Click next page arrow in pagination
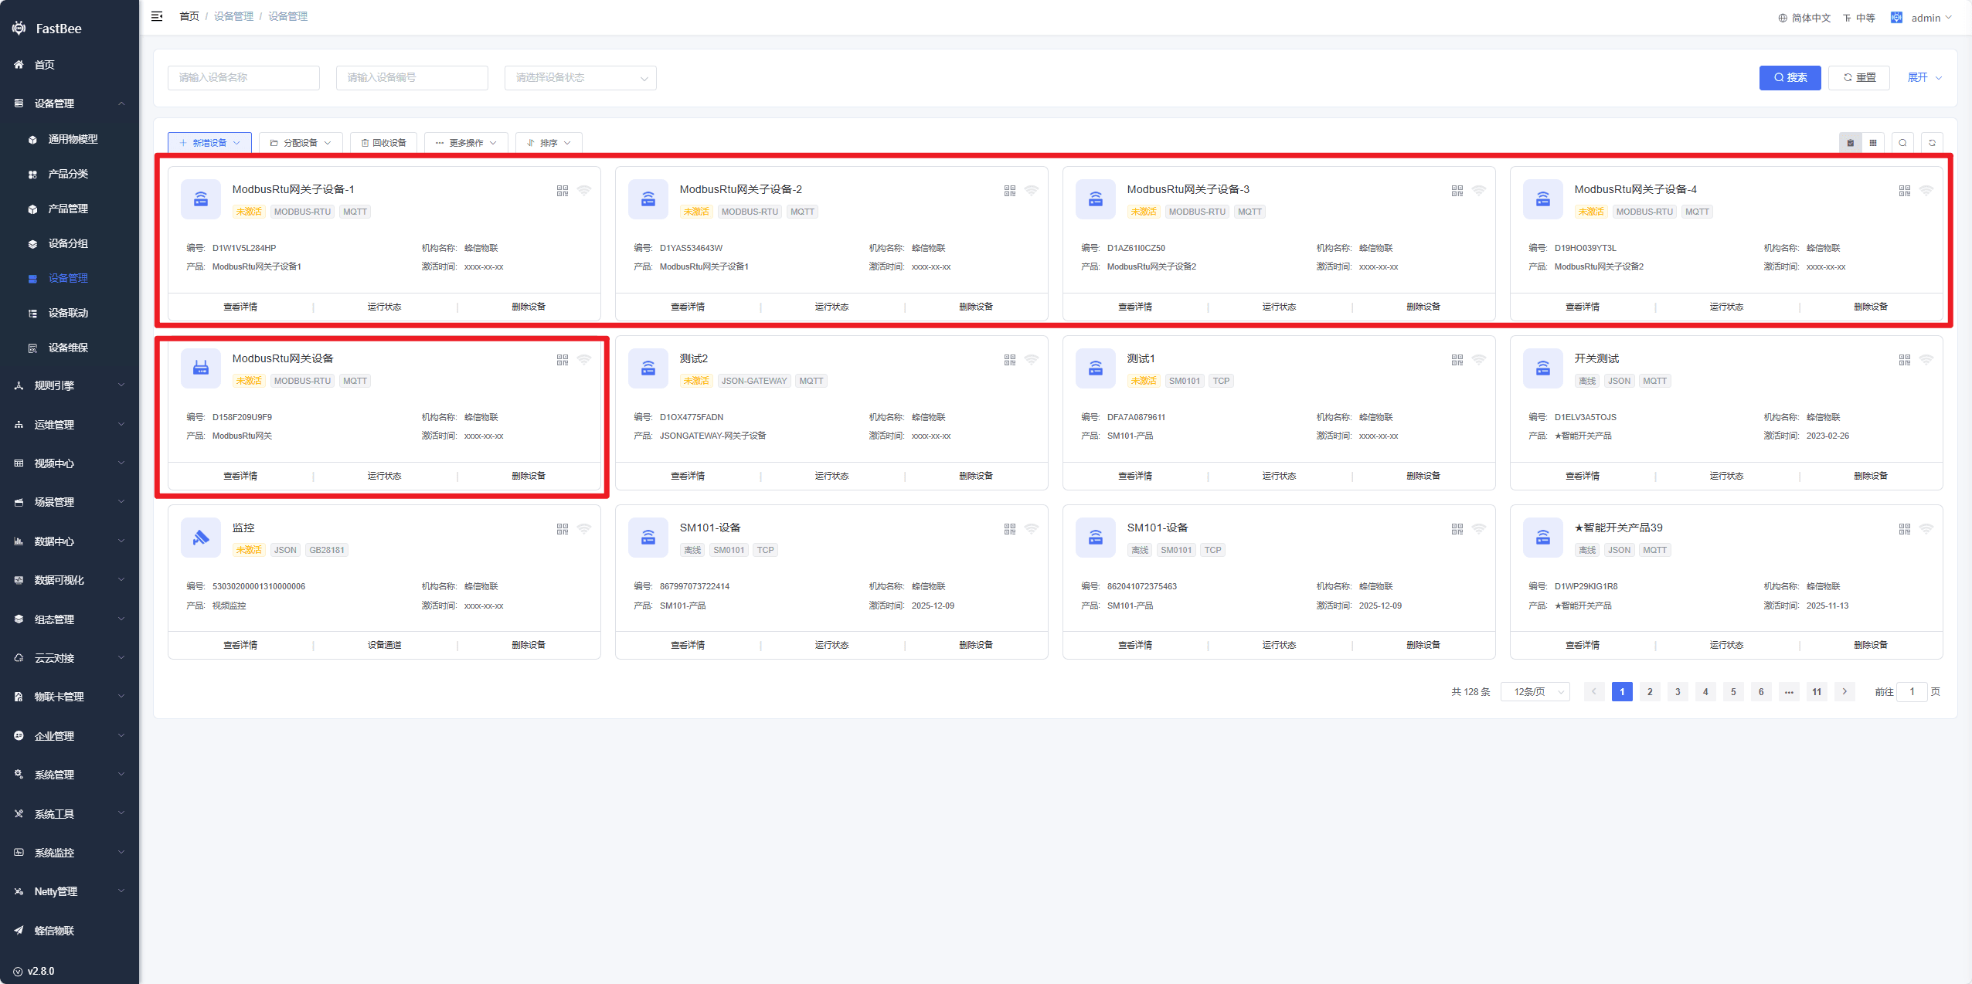The height and width of the screenshot is (984, 1972). pyautogui.click(x=1844, y=692)
